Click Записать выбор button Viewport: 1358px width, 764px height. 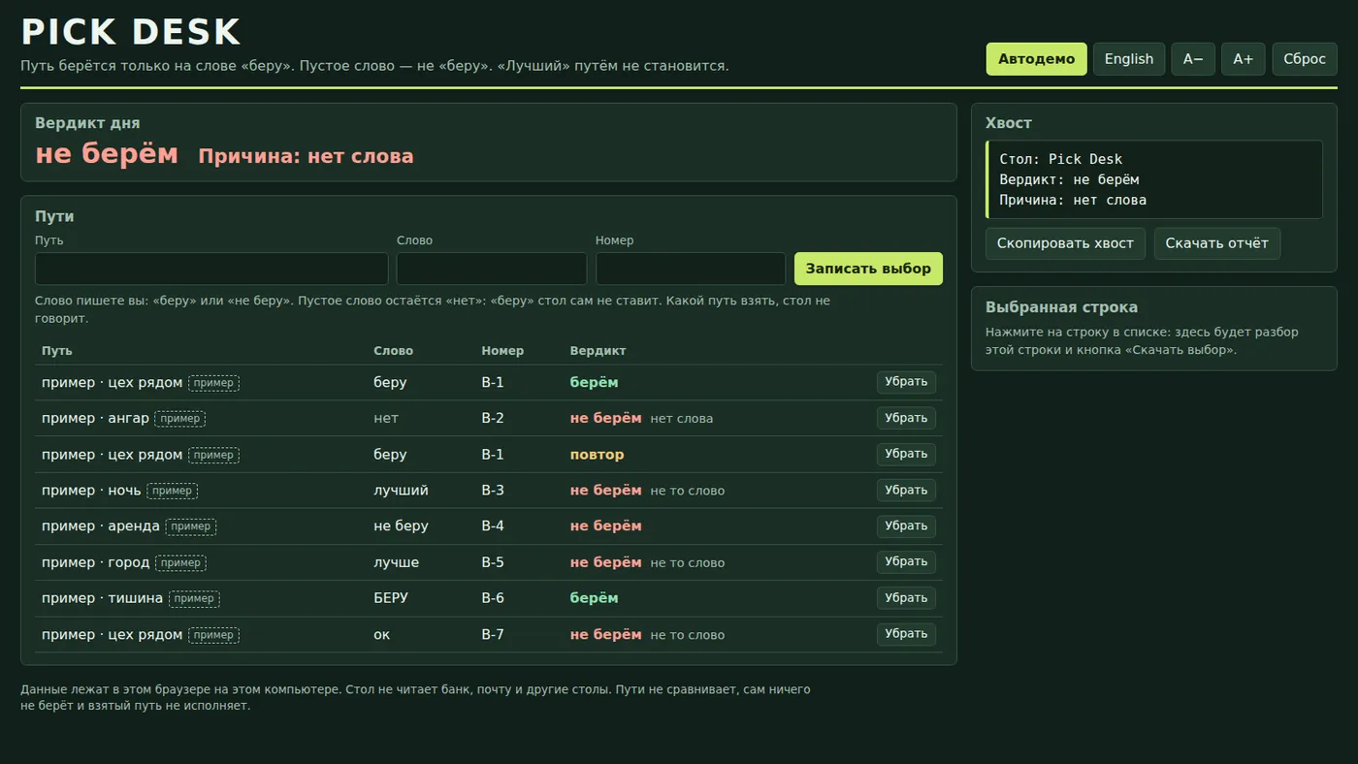point(868,269)
